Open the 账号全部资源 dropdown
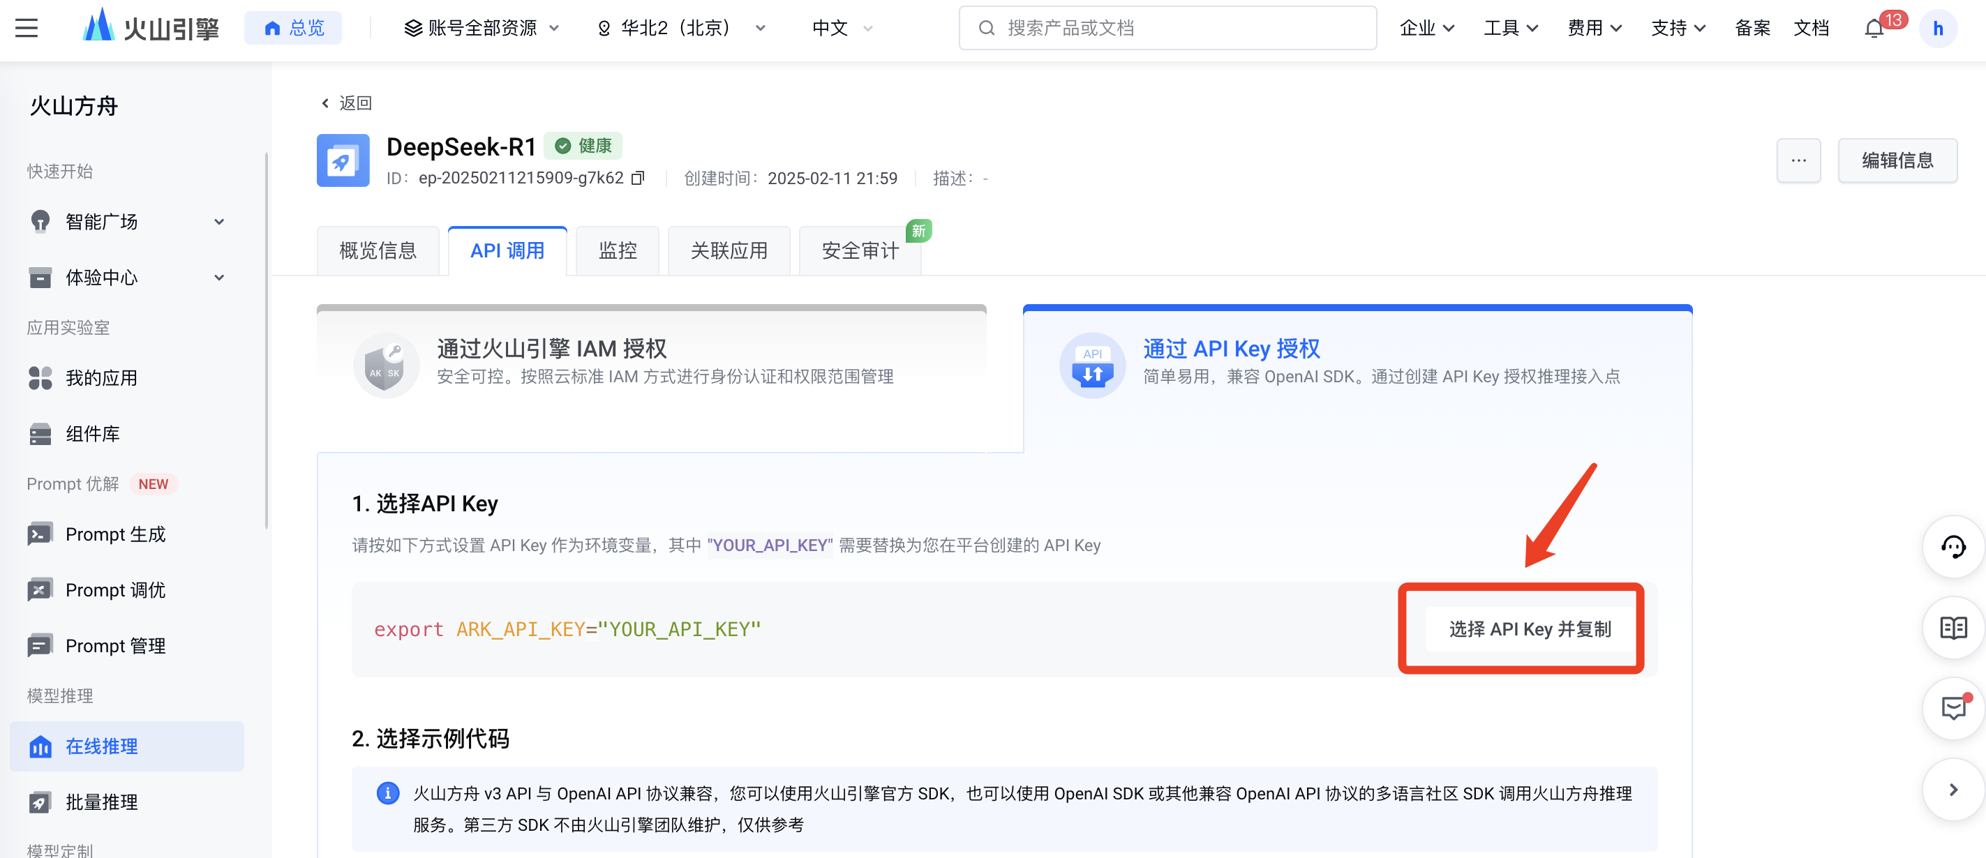Image resolution: width=1986 pixels, height=858 pixels. (x=481, y=29)
